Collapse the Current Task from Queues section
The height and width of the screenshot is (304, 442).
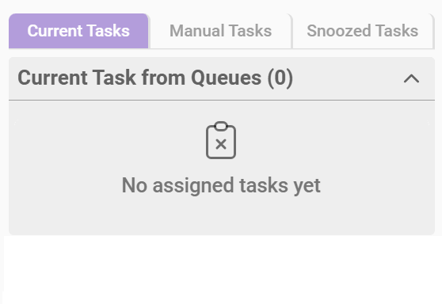(x=412, y=78)
